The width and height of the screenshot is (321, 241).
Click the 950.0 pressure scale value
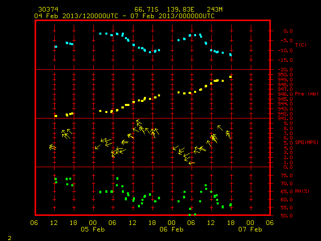pos(285,75)
